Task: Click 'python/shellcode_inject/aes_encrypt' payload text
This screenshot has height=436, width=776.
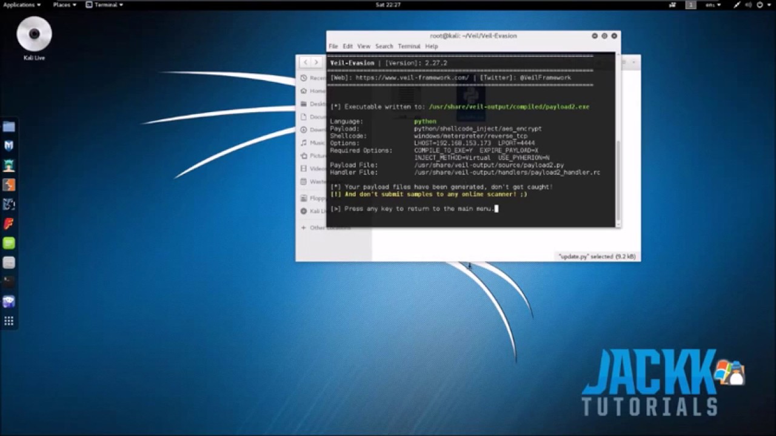Action: pos(478,129)
